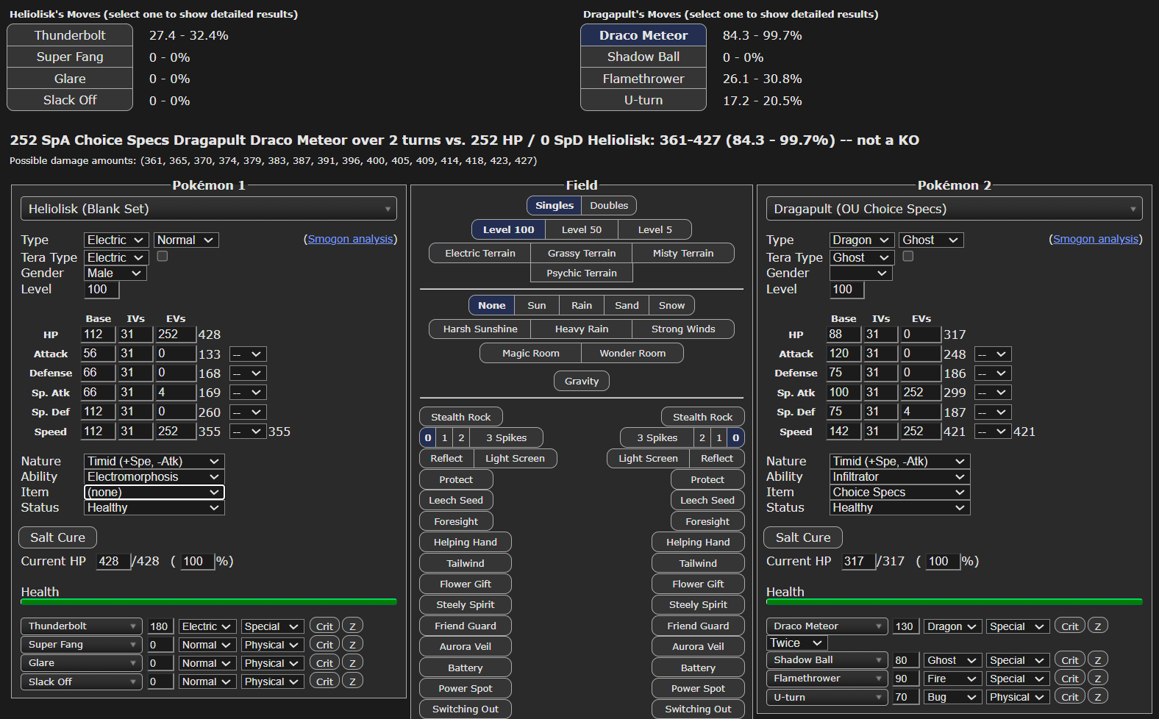
Task: Toggle Z-move for Thunderbolt
Action: 352,626
